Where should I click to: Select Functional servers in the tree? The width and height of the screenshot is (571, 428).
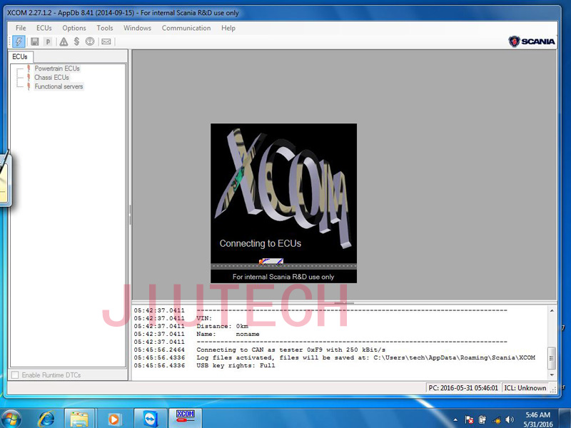[59, 86]
